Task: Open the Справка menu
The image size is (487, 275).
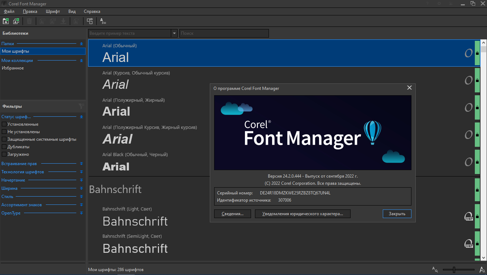Action: tap(92, 11)
